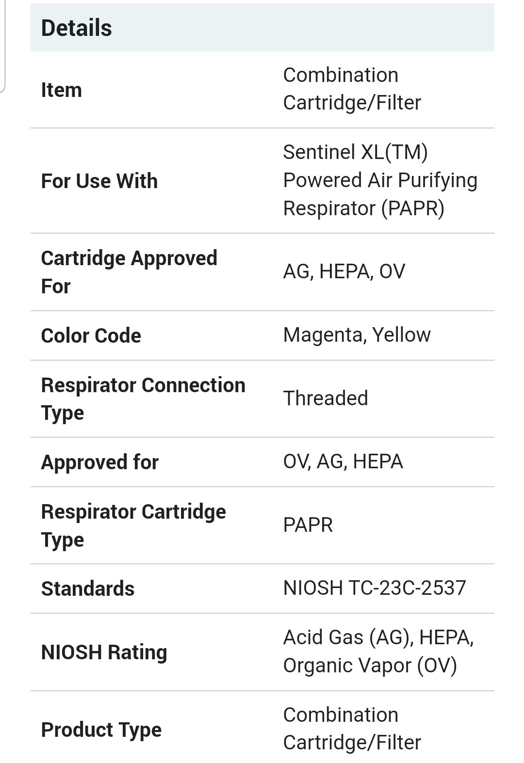
Task: Click the NIOSH TC-23C-2537 standard value
Action: click(x=375, y=588)
